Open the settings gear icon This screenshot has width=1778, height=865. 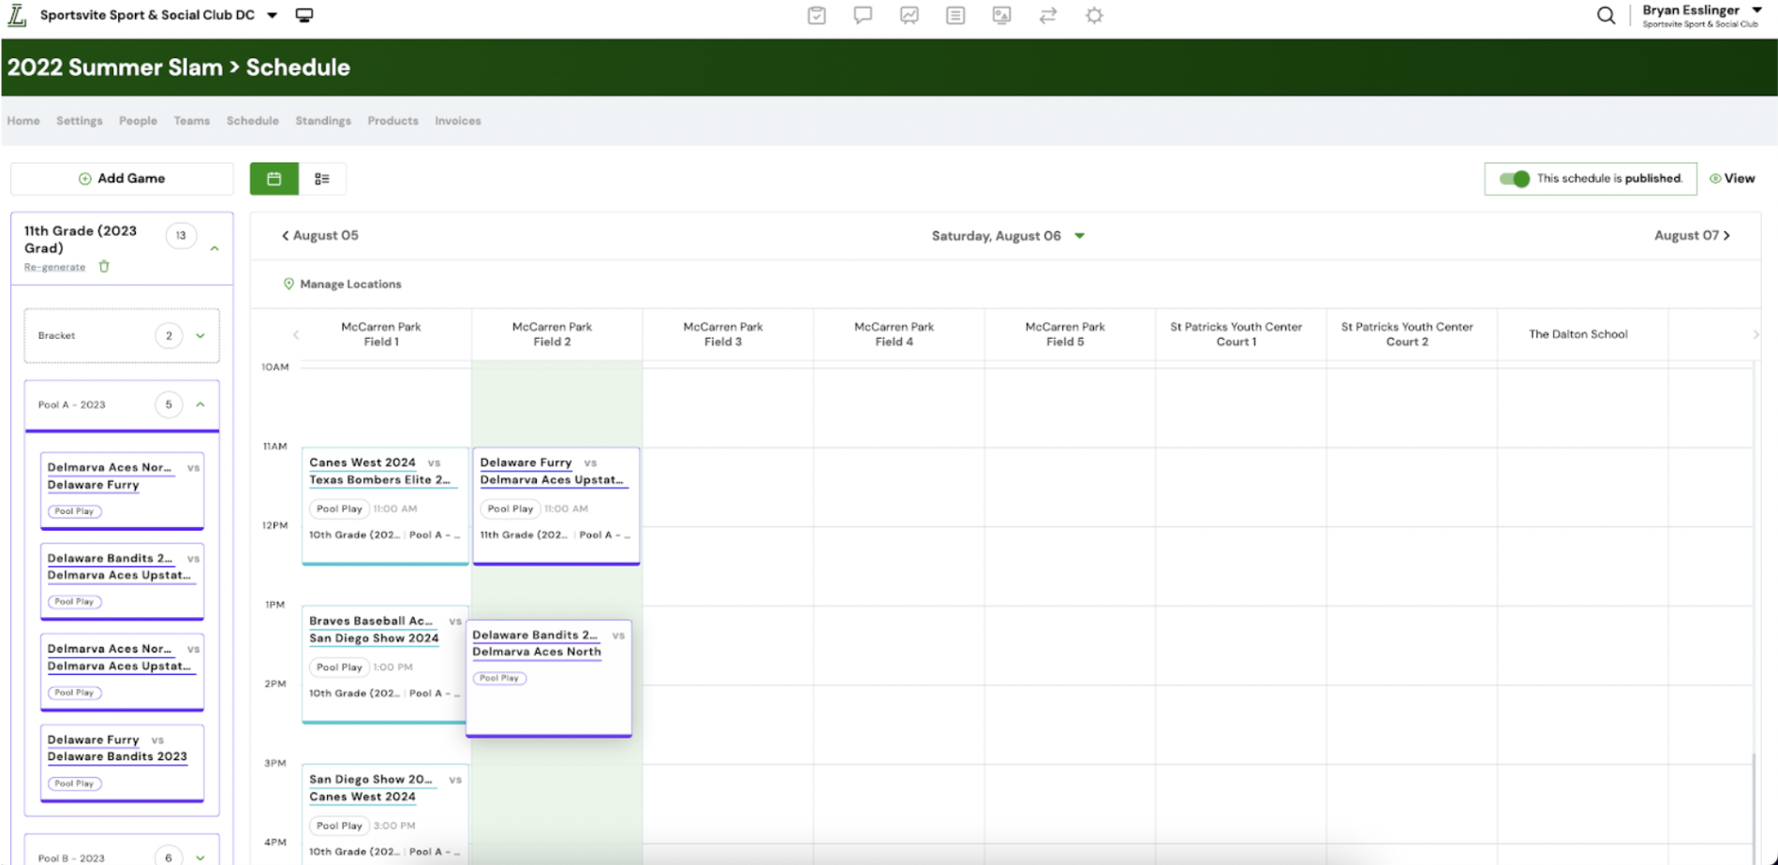(x=1094, y=15)
